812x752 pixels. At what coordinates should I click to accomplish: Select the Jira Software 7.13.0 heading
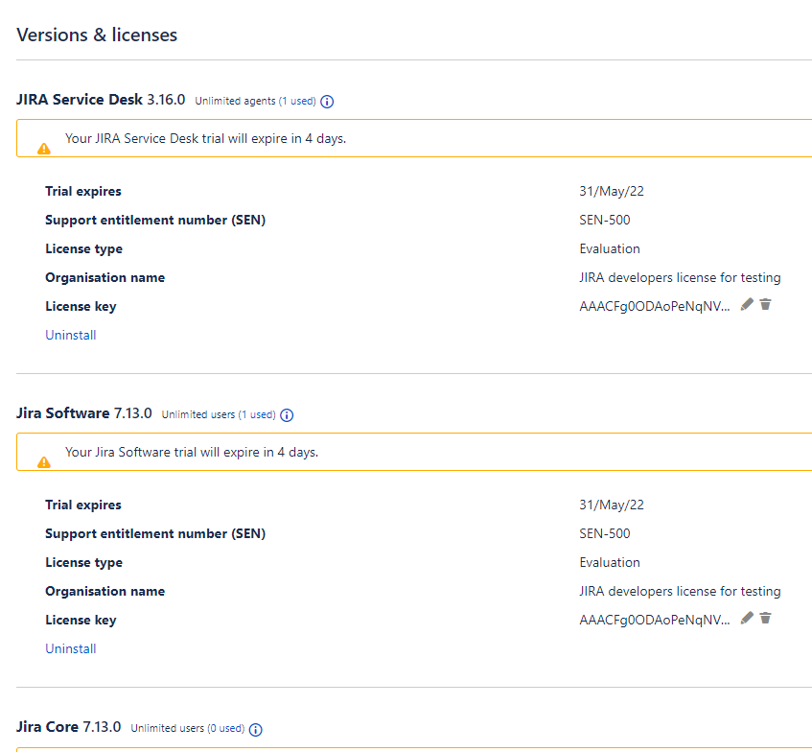pyautogui.click(x=84, y=413)
